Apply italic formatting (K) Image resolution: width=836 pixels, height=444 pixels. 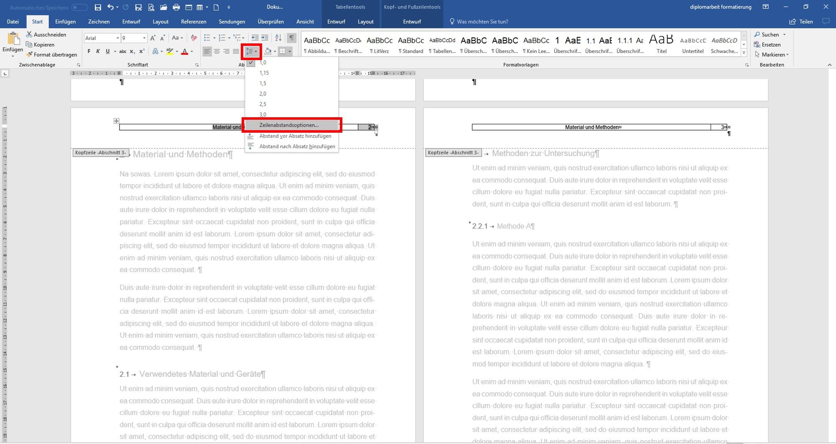pos(98,51)
